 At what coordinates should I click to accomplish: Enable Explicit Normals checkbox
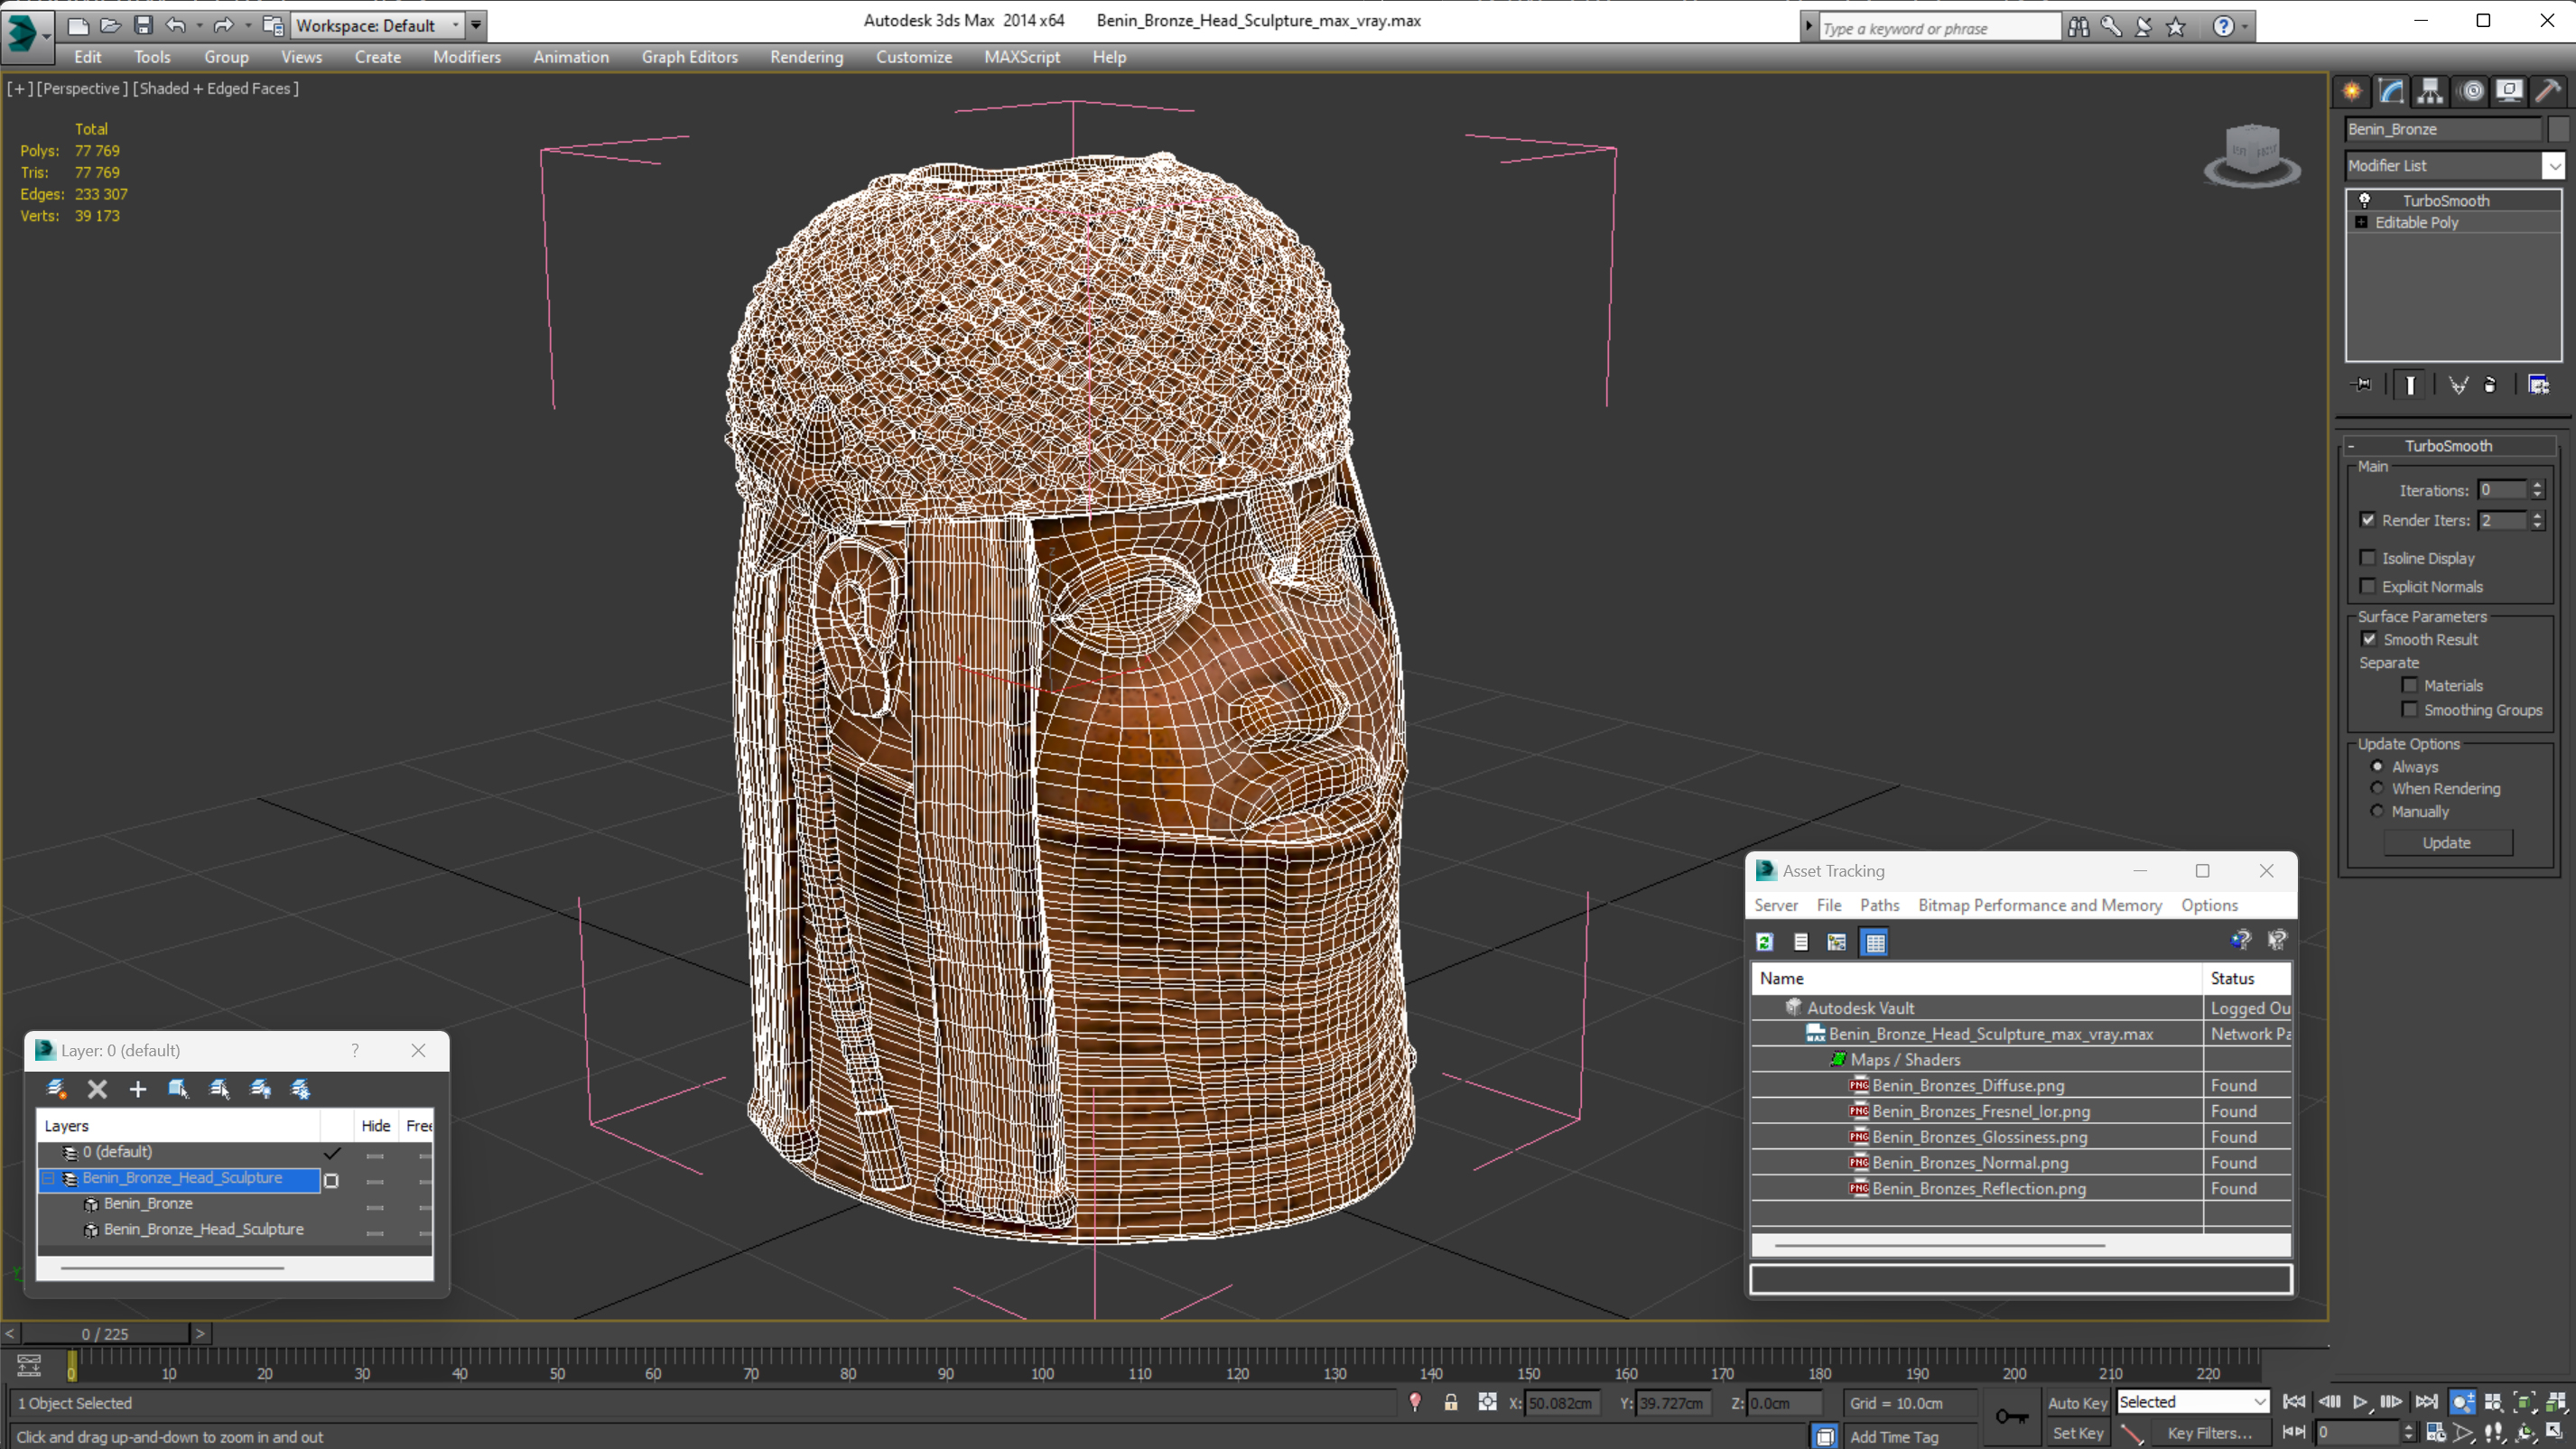(x=2368, y=586)
